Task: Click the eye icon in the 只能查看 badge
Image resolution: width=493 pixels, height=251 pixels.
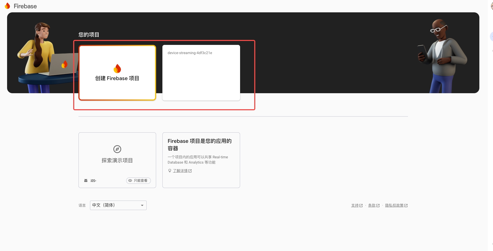Action: (x=130, y=181)
